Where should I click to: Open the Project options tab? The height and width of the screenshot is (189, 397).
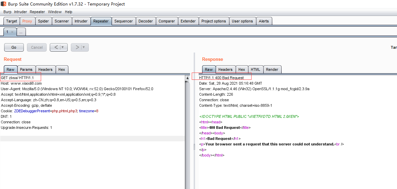click(214, 21)
